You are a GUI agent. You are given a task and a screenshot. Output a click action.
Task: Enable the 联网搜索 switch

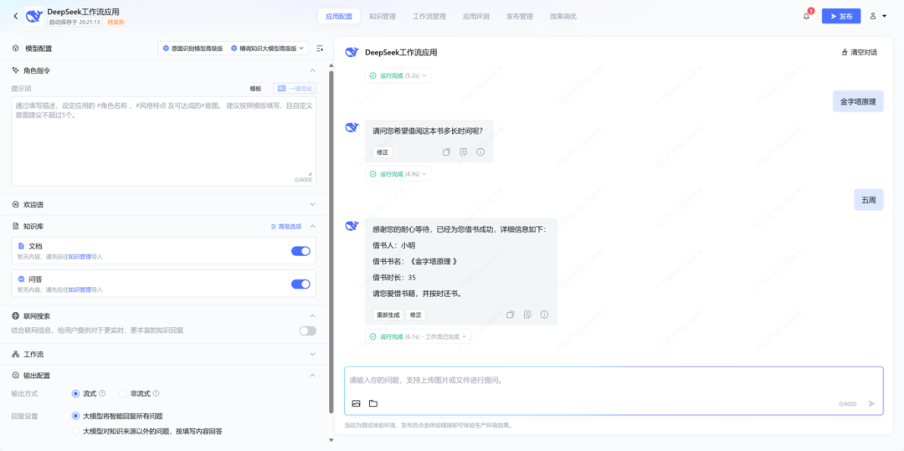[308, 331]
